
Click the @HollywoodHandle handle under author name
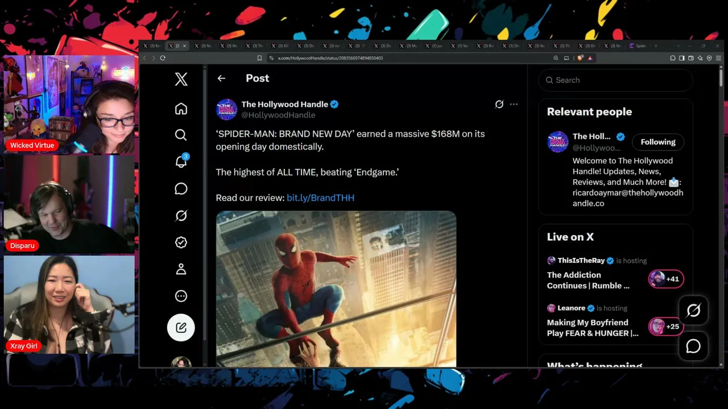pyautogui.click(x=278, y=115)
